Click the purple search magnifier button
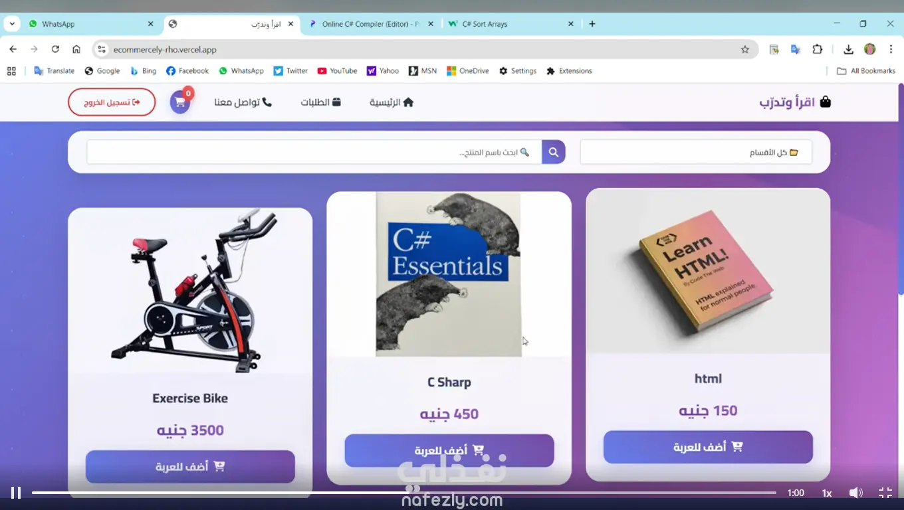The width and height of the screenshot is (904, 510). pos(554,152)
